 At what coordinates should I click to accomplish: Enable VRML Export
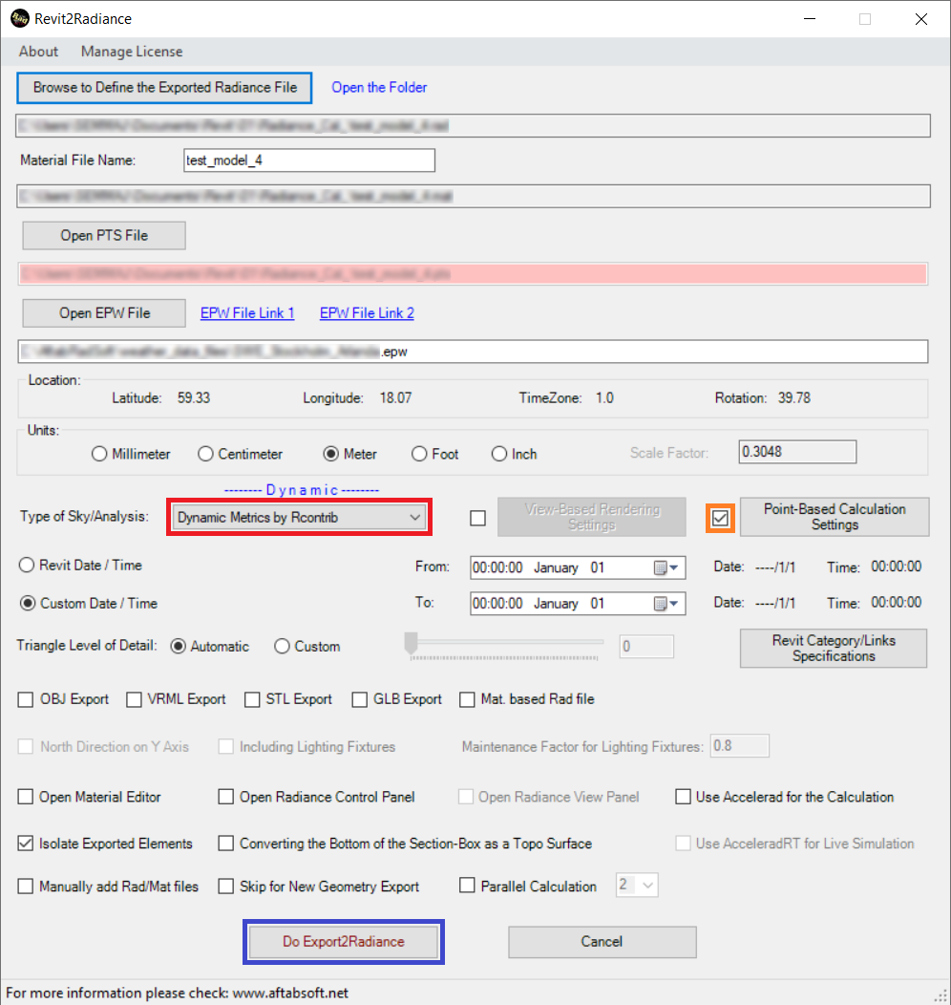click(134, 699)
